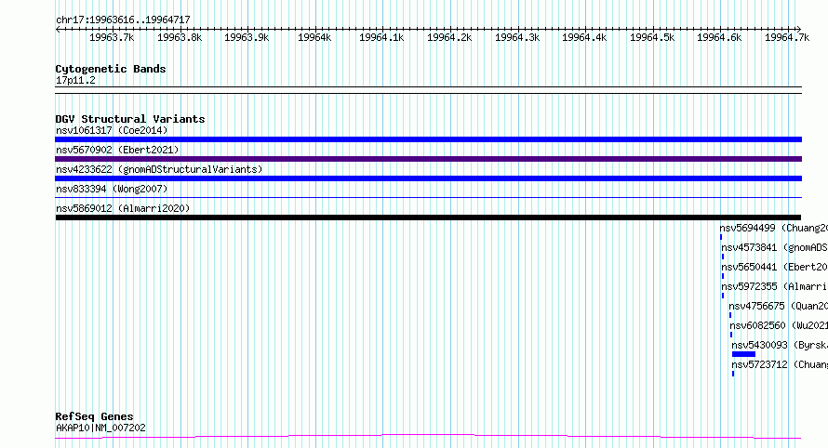The width and height of the screenshot is (828, 448).
Task: Click the 19964.4k ruler tick label
Action: coord(584,37)
